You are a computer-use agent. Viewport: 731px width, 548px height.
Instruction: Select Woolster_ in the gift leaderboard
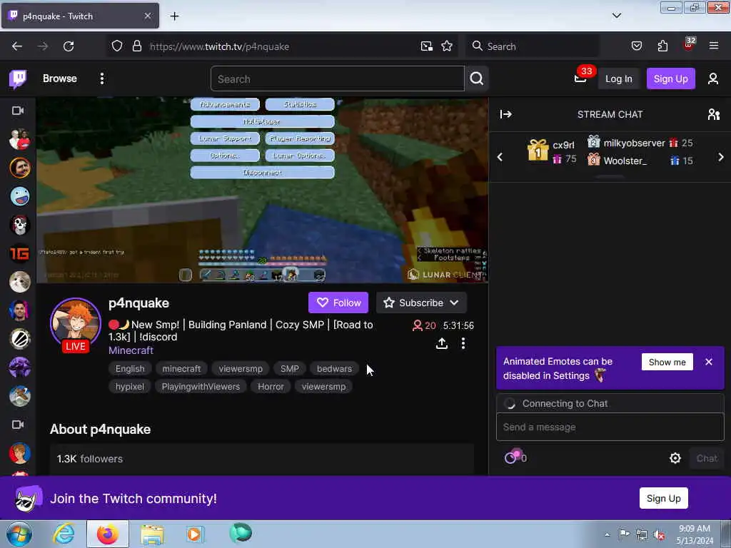640,161
